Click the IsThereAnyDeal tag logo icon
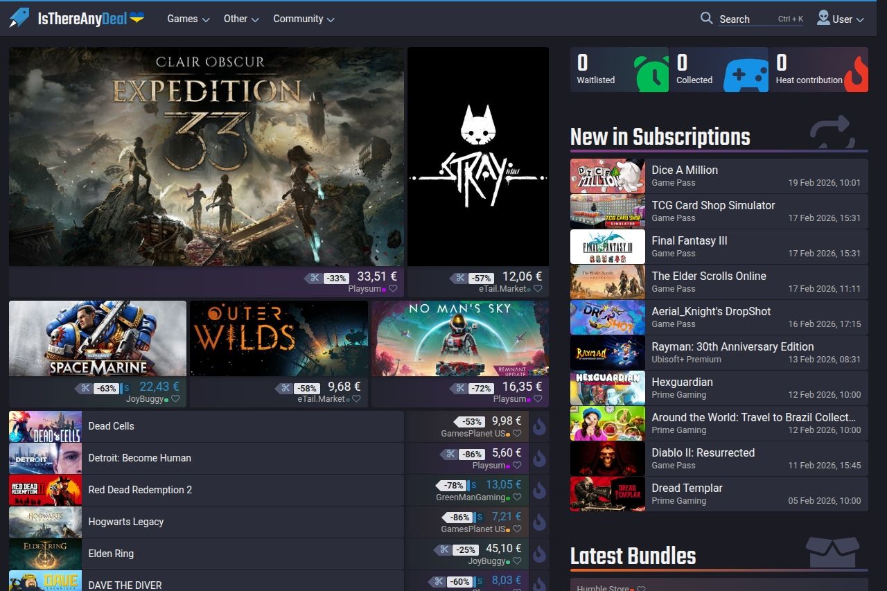 (x=19, y=19)
